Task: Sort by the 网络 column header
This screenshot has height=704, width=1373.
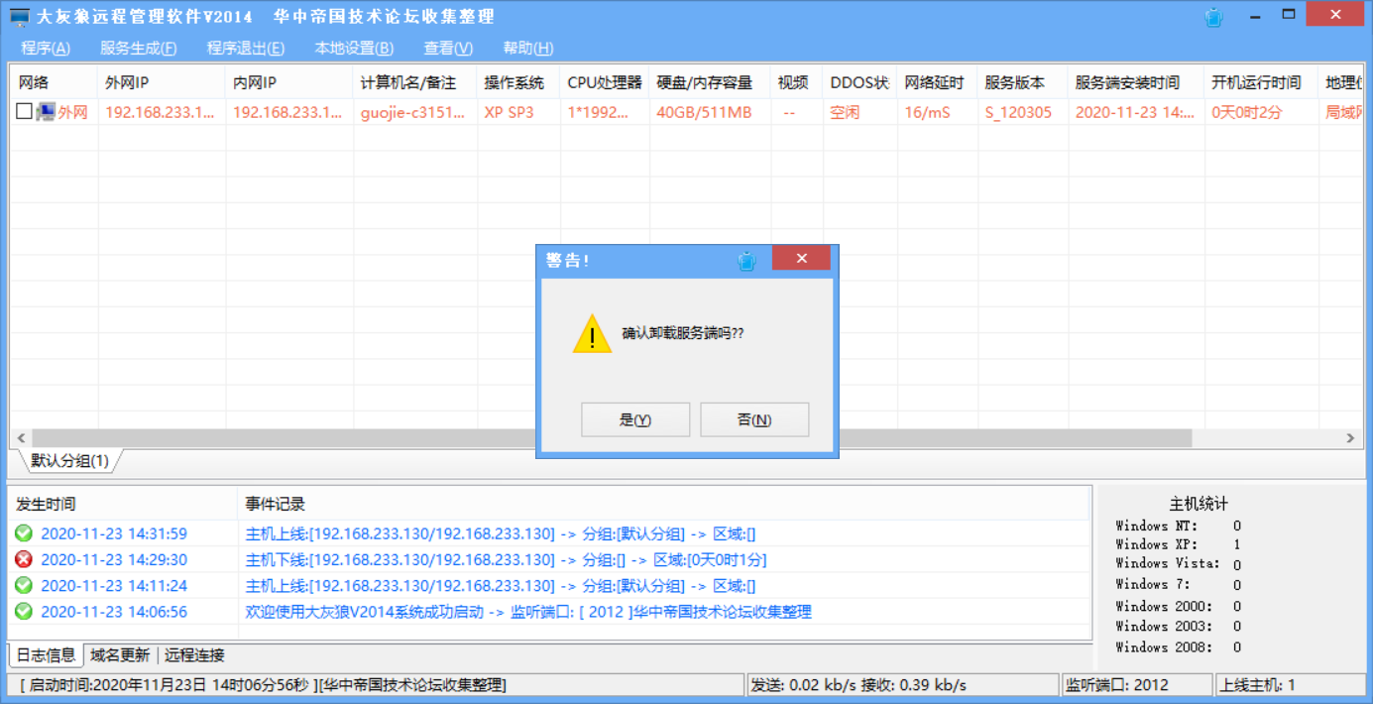Action: point(54,83)
